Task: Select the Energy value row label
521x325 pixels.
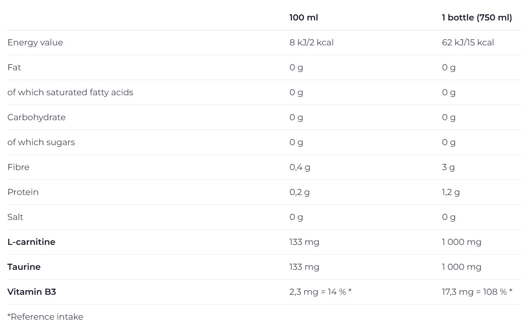Action: tap(35, 43)
